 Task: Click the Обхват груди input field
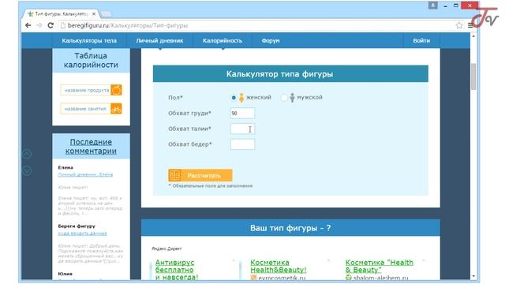pyautogui.click(x=242, y=114)
